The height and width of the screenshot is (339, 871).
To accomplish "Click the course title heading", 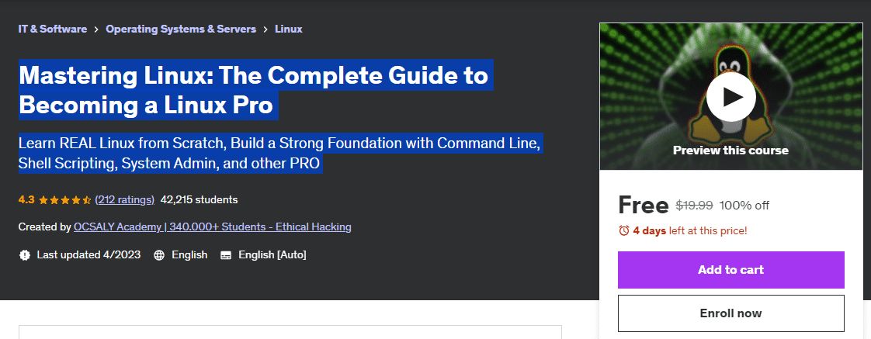I will [253, 90].
